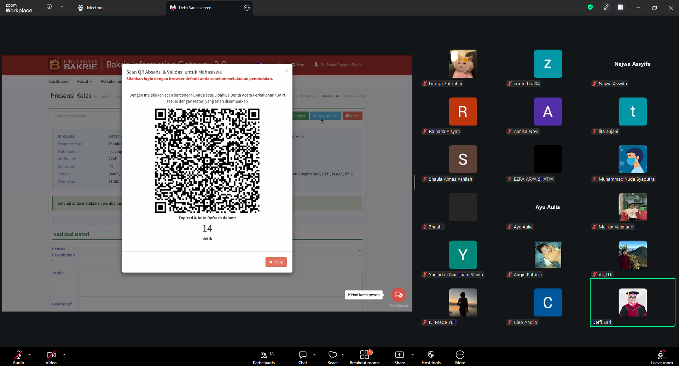Select Angie Patricia's photo thumbnail
The height and width of the screenshot is (366, 679).
coord(548,255)
